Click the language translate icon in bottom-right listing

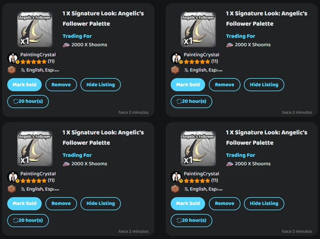click(x=186, y=189)
